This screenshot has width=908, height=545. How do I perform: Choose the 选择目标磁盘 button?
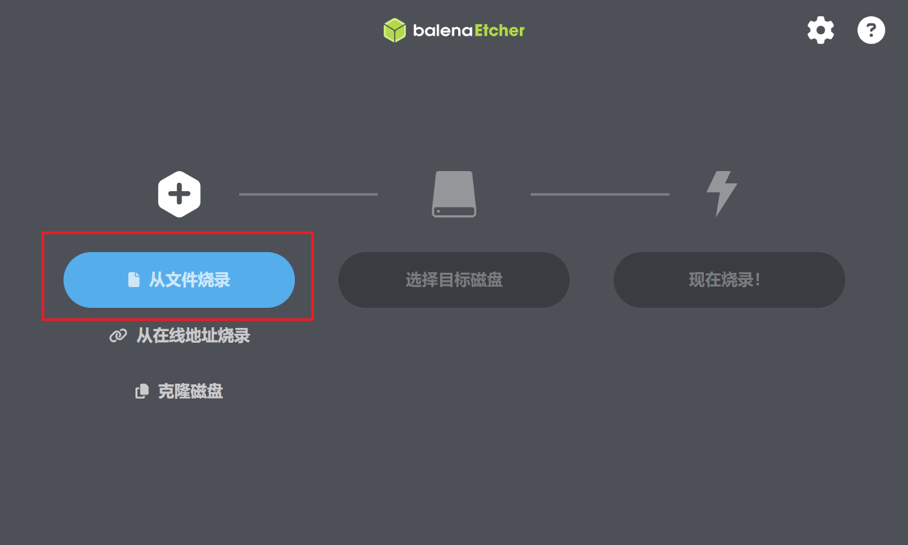(454, 280)
